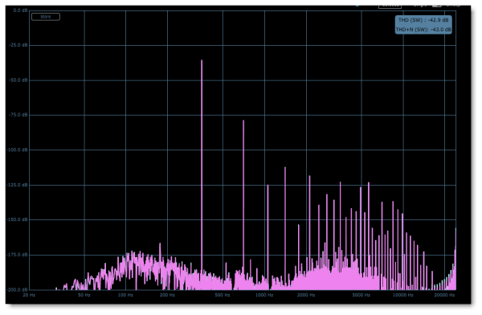Click the 20000 Hz frequency label
Viewport: 482px width, 315px height.
444,295
